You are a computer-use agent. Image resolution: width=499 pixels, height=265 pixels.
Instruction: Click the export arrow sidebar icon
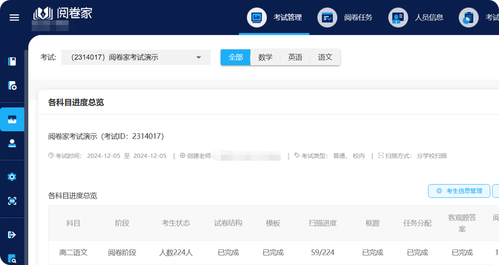coord(12,234)
